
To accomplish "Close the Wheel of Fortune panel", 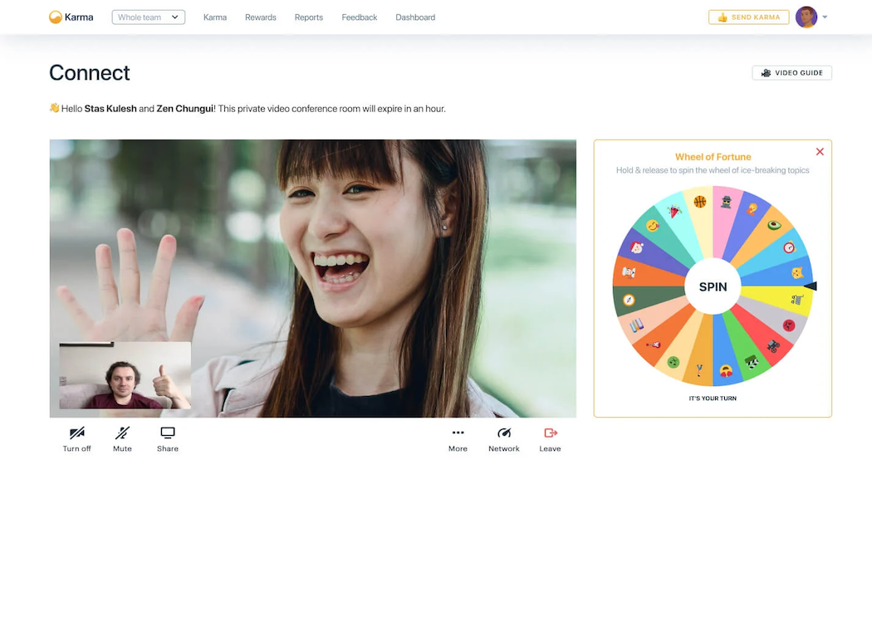I will (820, 152).
